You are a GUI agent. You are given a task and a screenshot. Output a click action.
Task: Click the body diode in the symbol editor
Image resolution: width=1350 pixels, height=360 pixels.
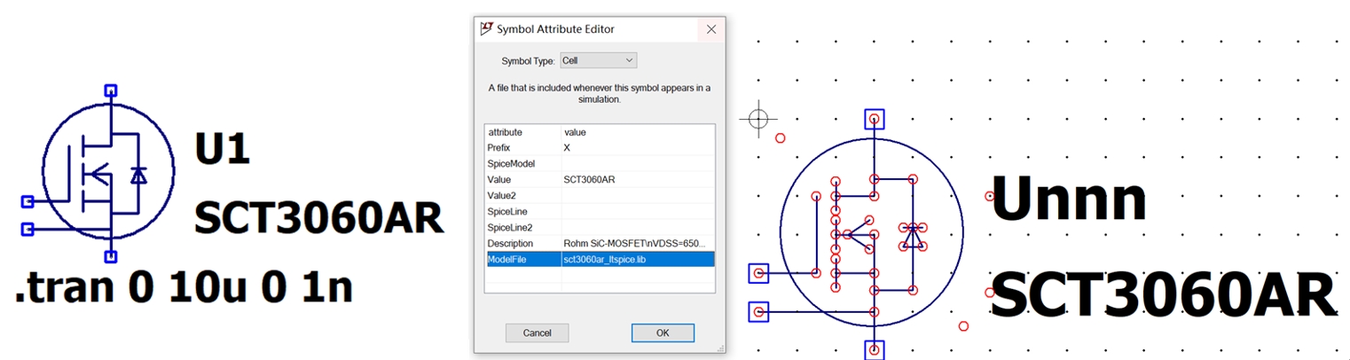(x=913, y=236)
